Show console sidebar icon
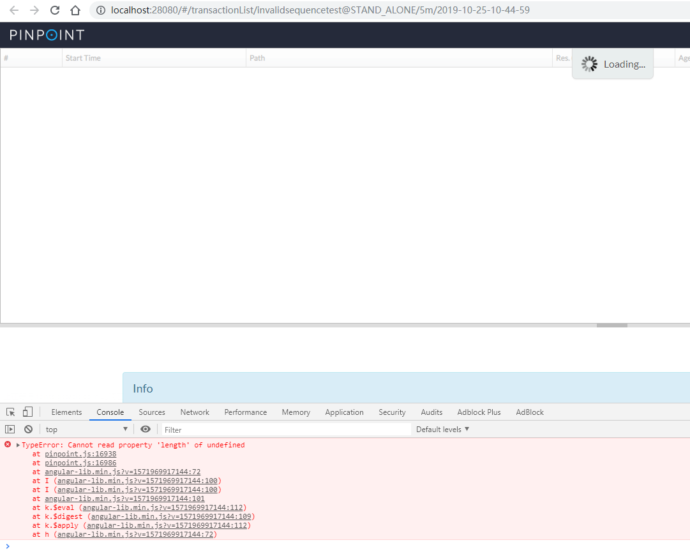Viewport: 690px width, 554px height. click(10, 429)
